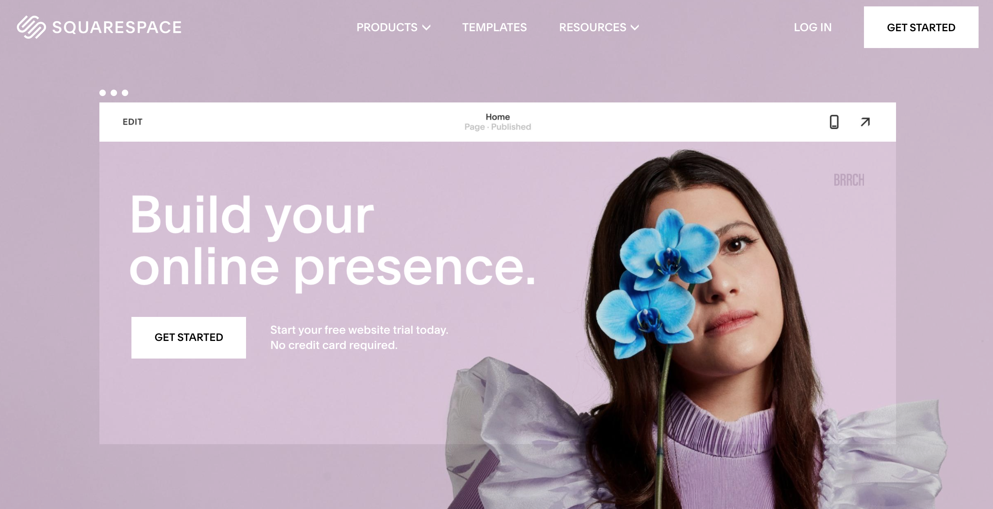Expand the Products chevron arrow
Image resolution: width=993 pixels, height=509 pixels.
[426, 28]
